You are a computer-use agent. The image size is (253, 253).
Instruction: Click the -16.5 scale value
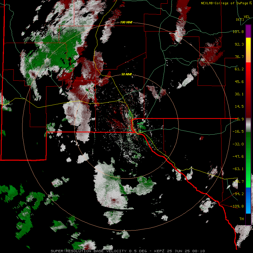238,132
